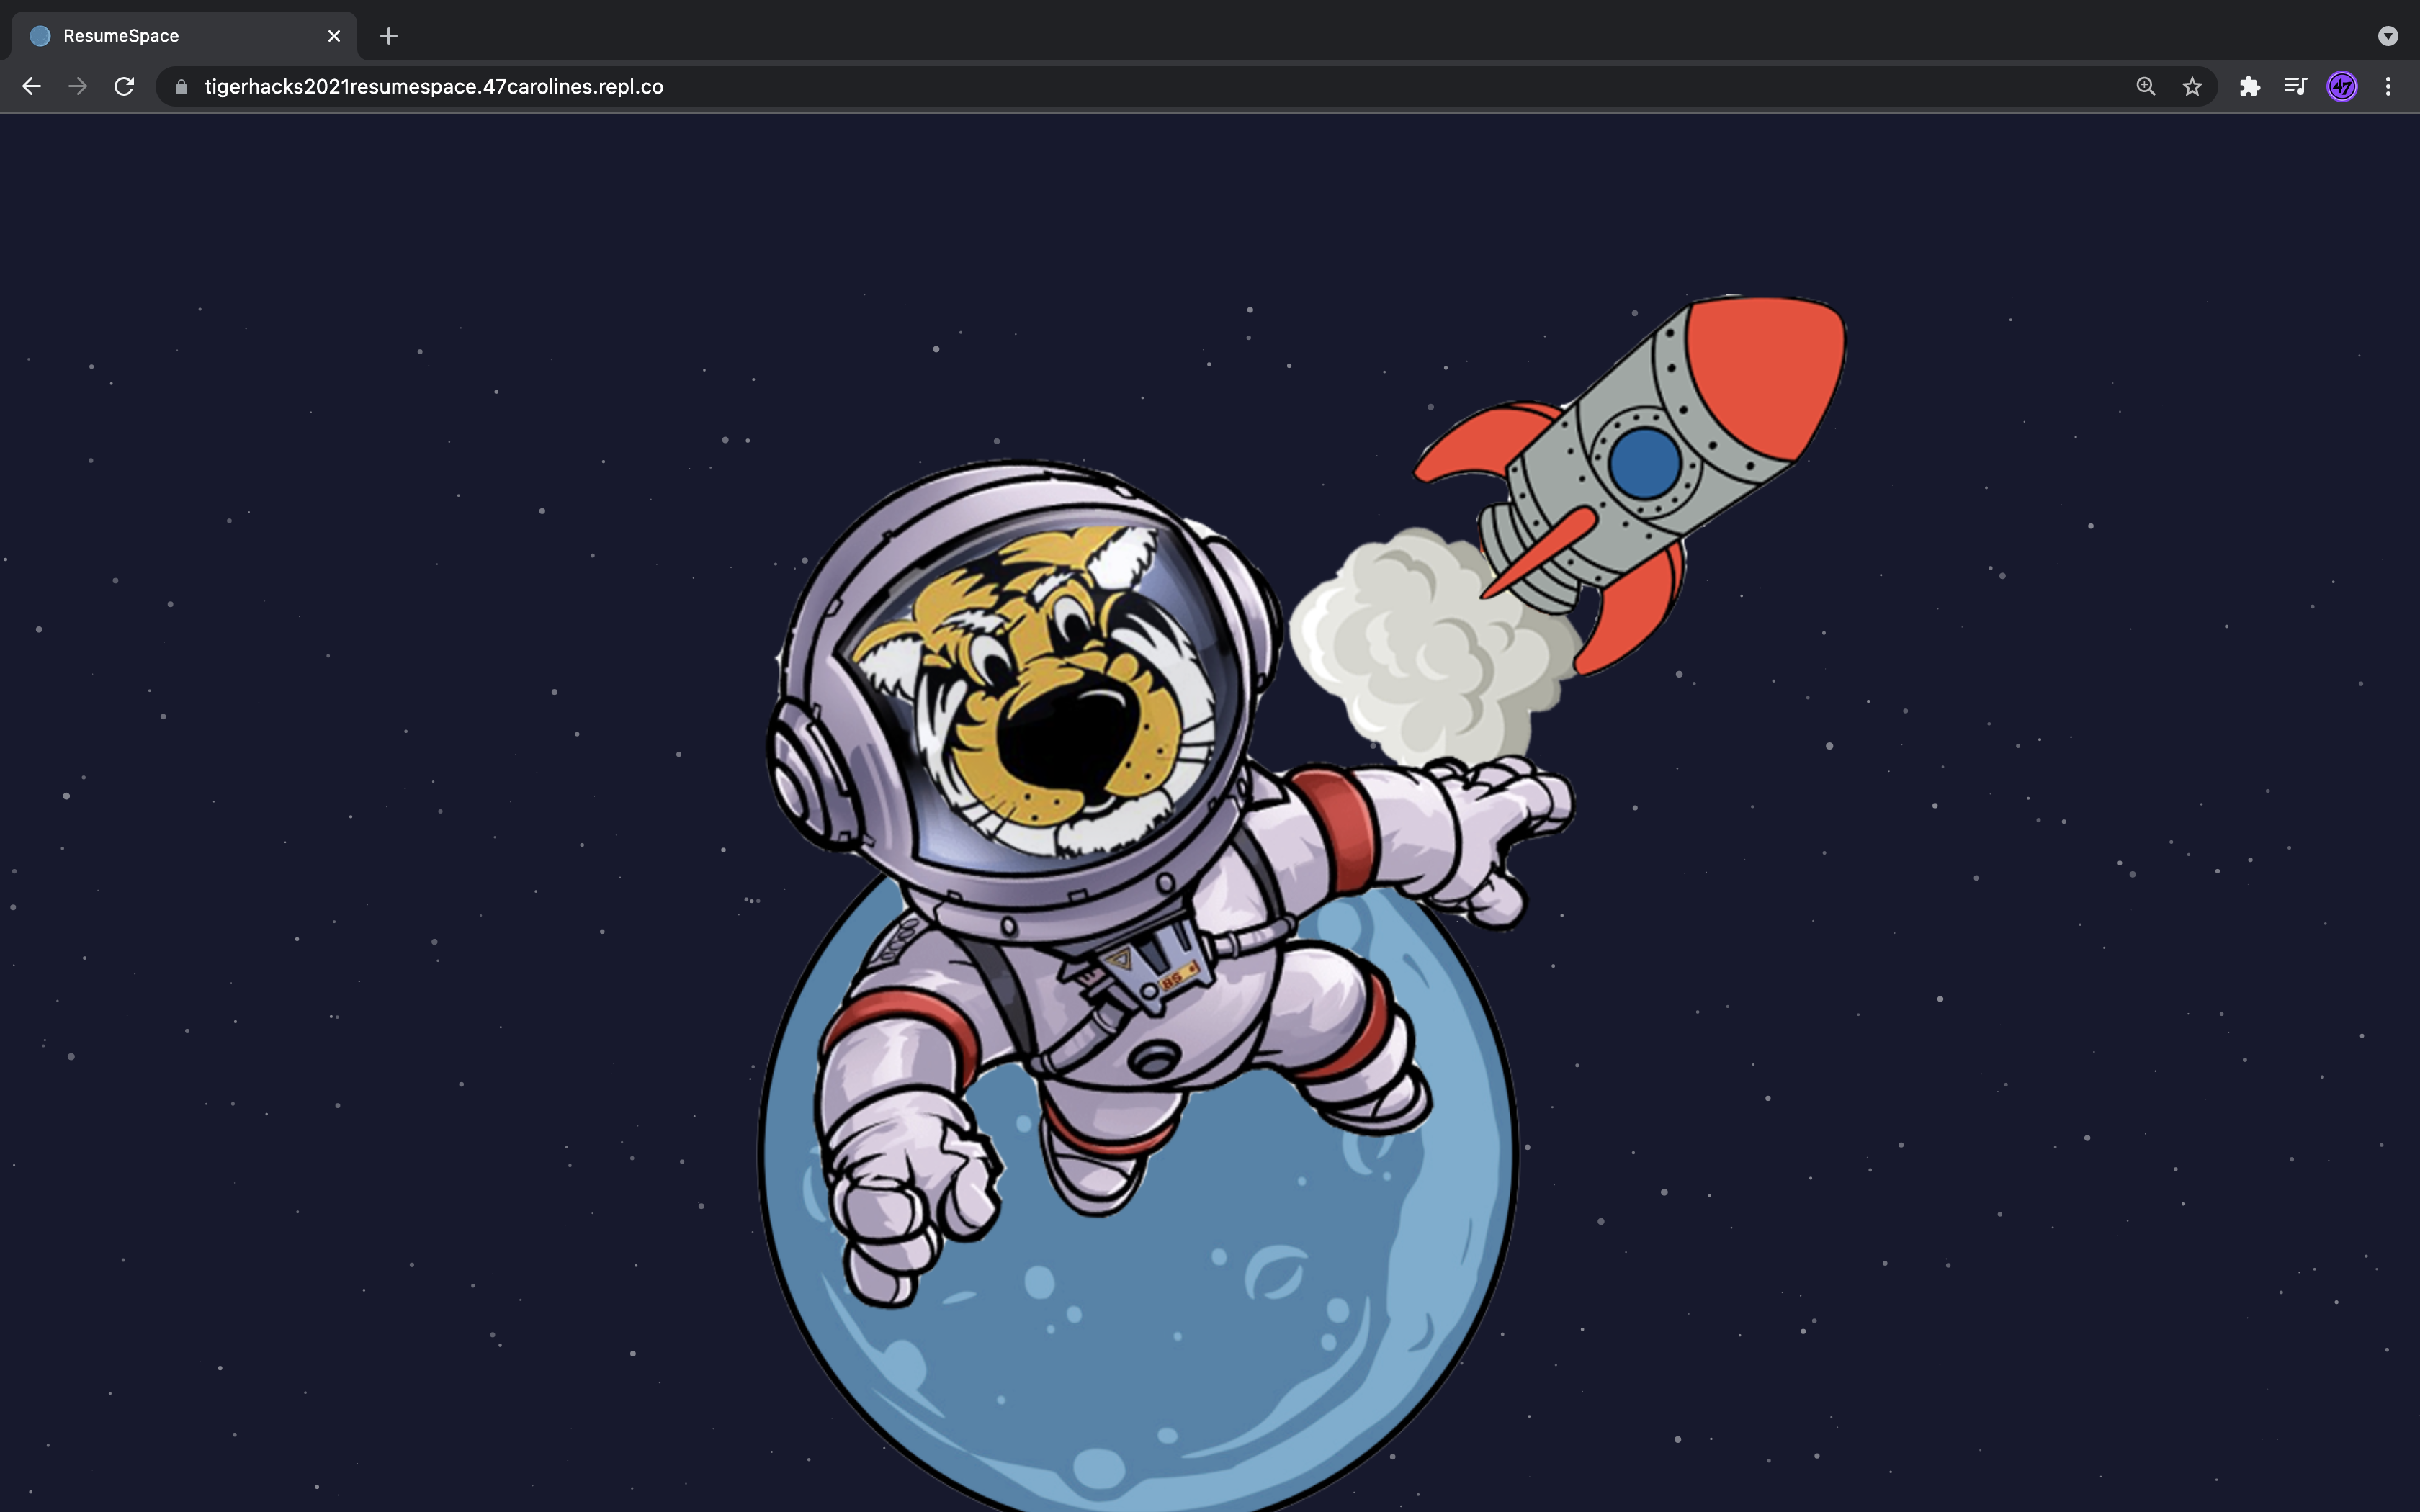Open a new tab with plus button
The image size is (2420, 1512).
389,36
